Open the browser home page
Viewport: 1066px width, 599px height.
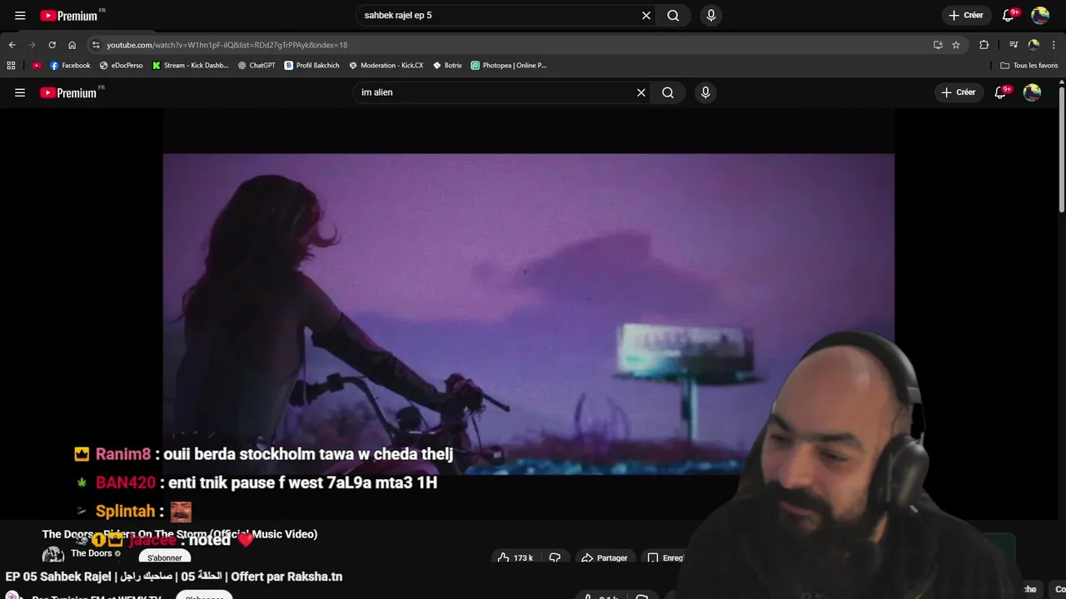tap(72, 45)
